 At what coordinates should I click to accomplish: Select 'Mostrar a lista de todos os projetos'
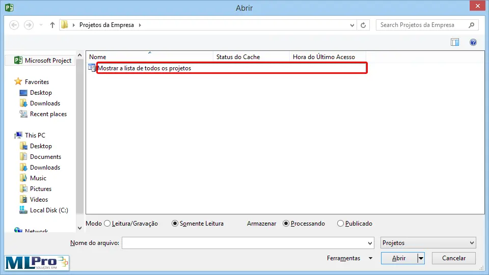coord(232,68)
